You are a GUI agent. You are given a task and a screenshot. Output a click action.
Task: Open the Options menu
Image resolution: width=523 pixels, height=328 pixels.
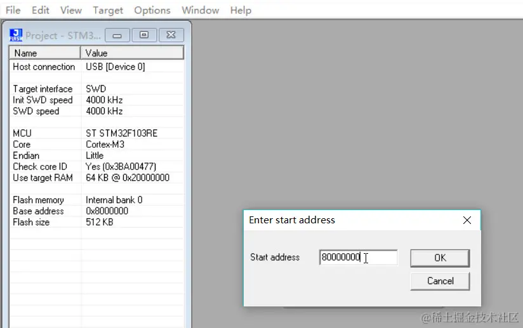[x=152, y=10]
